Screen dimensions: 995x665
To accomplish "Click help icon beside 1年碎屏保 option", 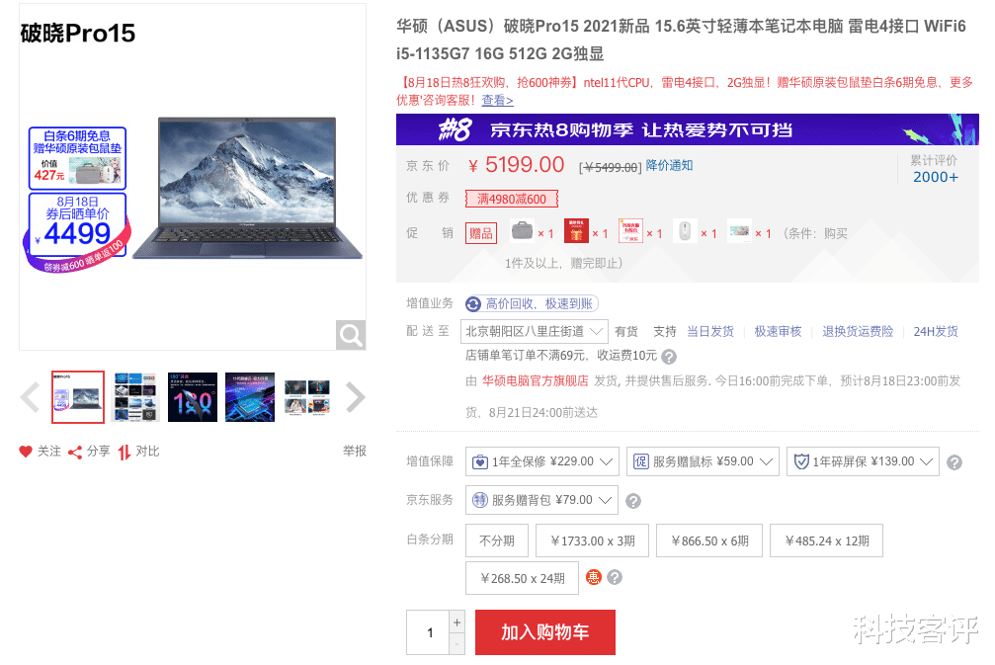I will (954, 462).
